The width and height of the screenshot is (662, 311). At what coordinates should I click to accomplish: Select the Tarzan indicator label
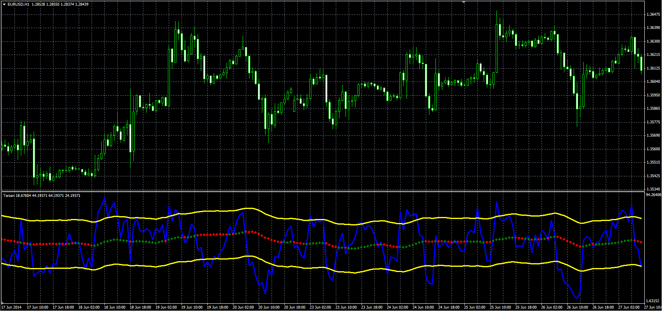tap(8, 196)
